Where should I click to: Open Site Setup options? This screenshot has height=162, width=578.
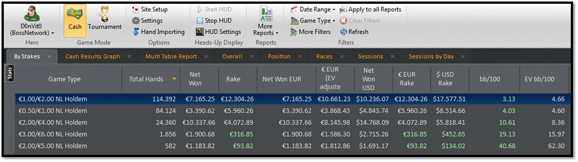pyautogui.click(x=150, y=9)
